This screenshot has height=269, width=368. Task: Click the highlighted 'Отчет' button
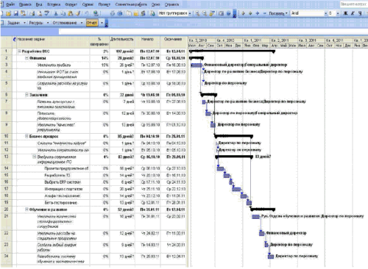pyautogui.click(x=92, y=23)
